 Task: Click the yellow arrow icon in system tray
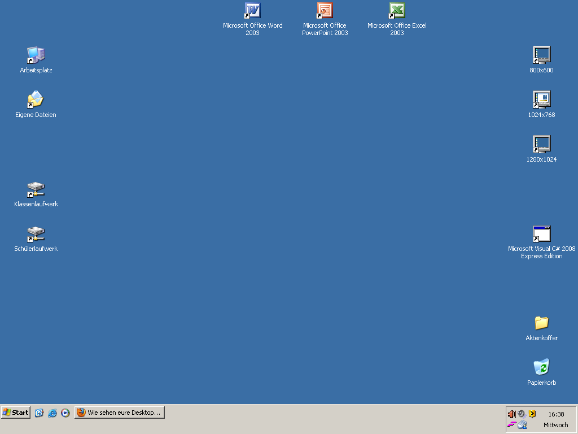(532, 414)
